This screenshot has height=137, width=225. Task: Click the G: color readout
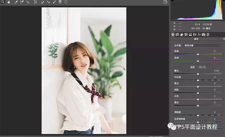coord(177,26)
